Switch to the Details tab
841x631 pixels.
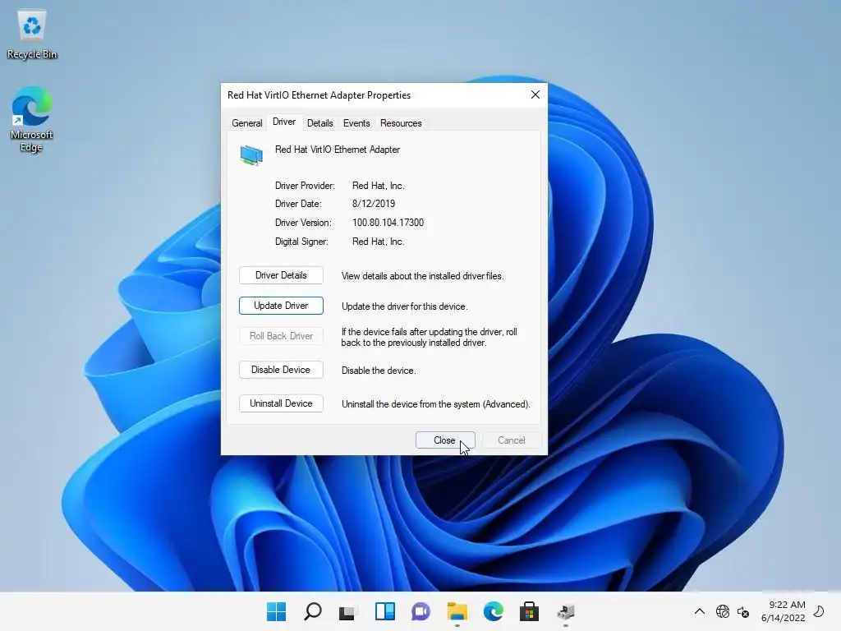click(319, 123)
